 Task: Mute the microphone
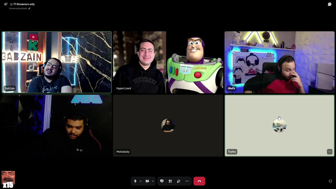135,181
